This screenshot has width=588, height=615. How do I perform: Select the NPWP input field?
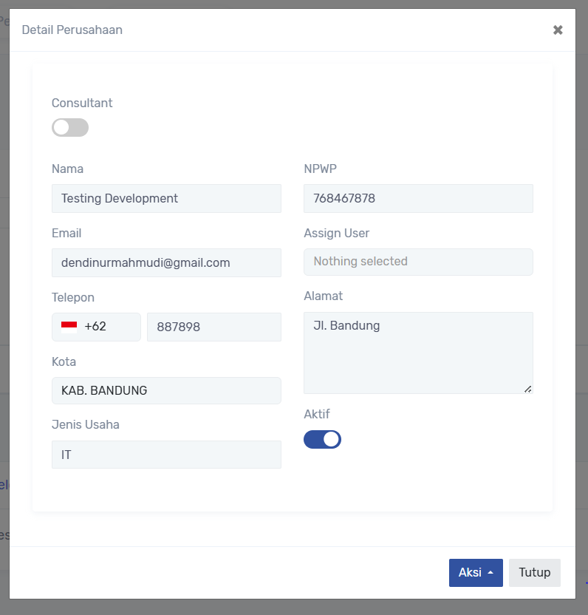pyautogui.click(x=418, y=198)
